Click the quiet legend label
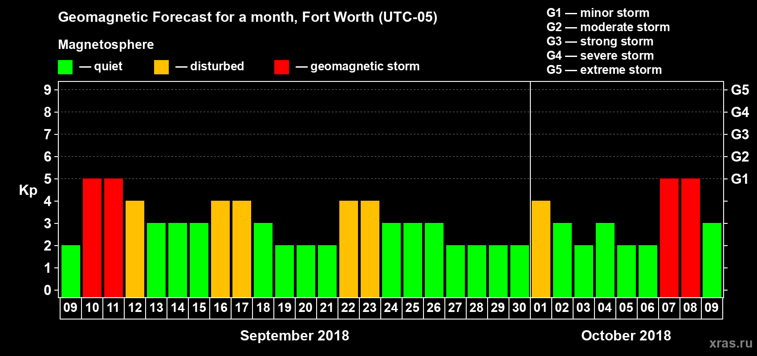This screenshot has height=356, width=757. tap(108, 67)
